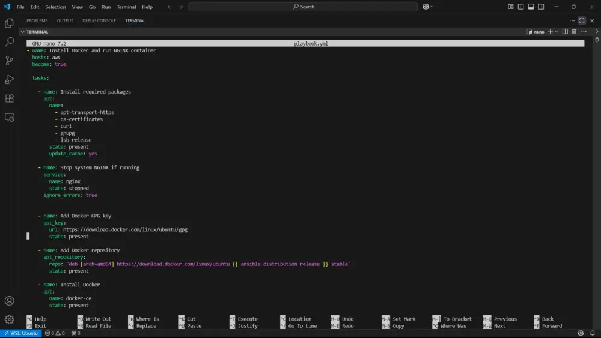Open the Search view in activity bar
Viewport: 601px width, 338px height.
[9, 41]
